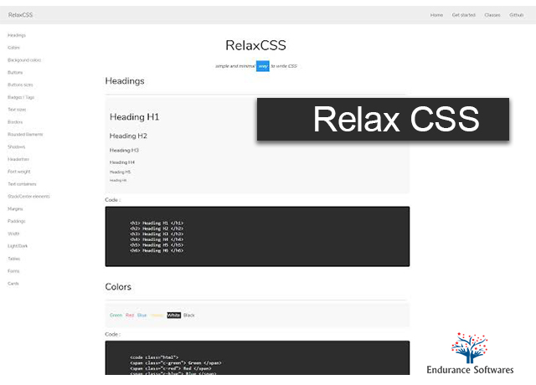Go to Forms in sidebar

point(13,271)
